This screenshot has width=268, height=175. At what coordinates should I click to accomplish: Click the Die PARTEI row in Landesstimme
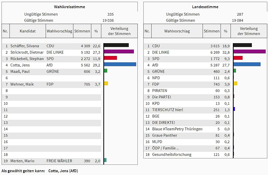click(x=162, y=97)
